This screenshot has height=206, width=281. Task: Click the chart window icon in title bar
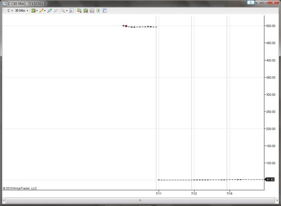click(x=4, y=4)
